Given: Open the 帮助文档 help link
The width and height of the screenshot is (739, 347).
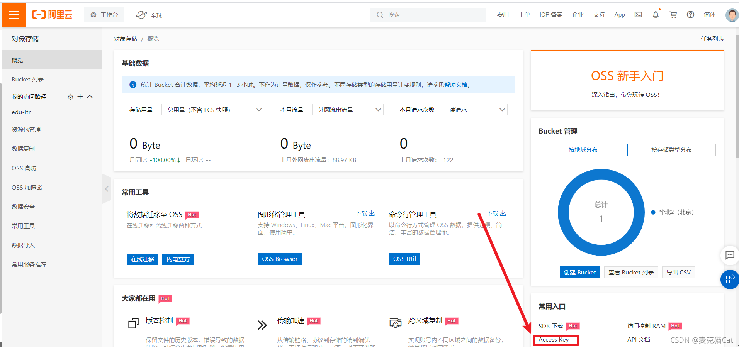Looking at the screenshot, I should click(456, 85).
